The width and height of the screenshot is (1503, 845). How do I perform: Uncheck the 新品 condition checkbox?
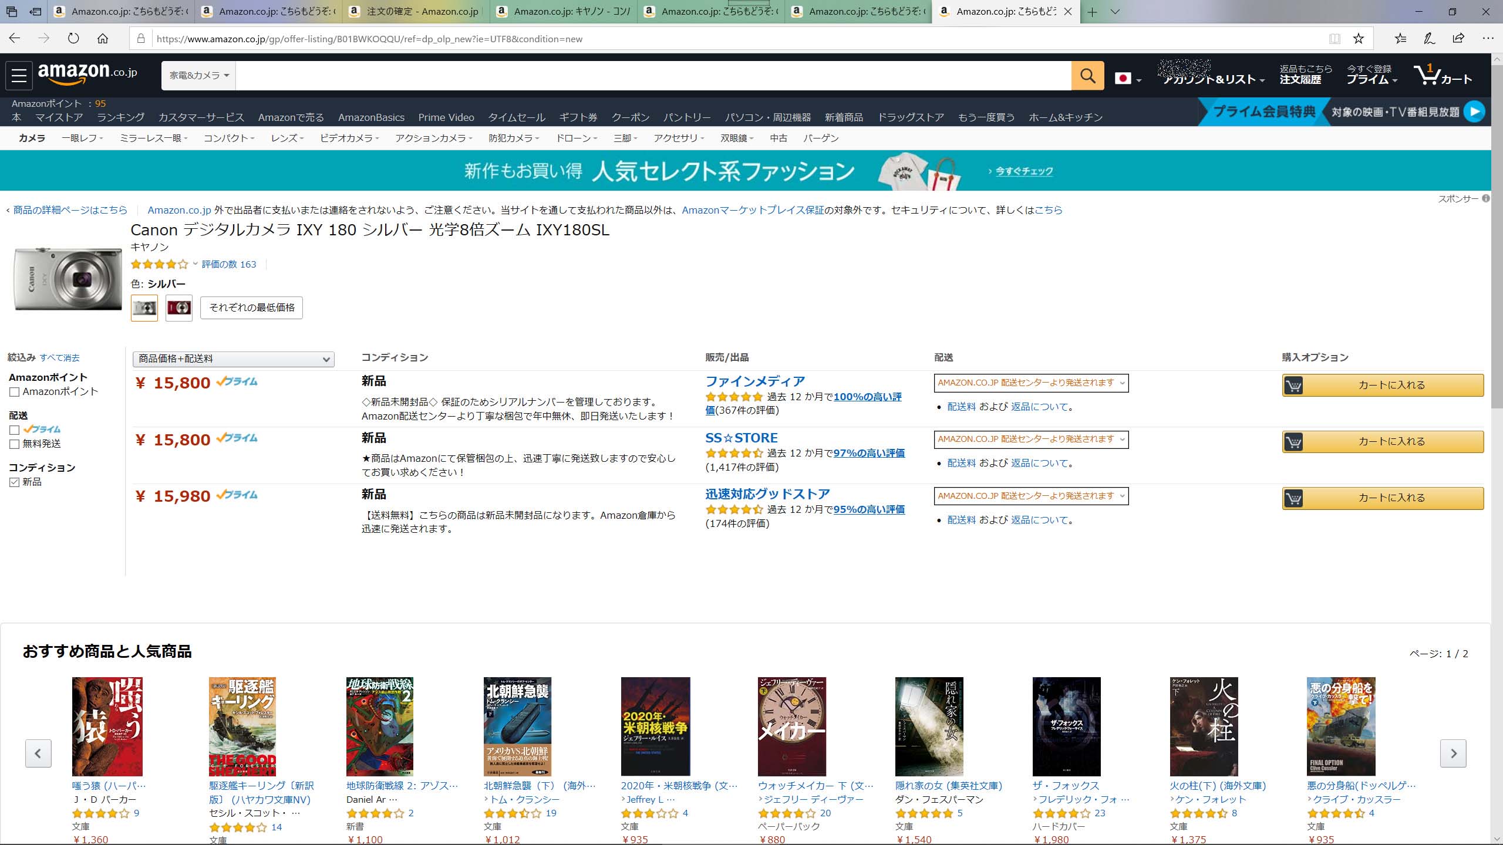(15, 482)
